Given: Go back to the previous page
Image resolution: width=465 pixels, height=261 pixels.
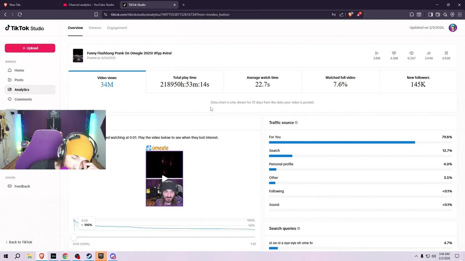Looking at the screenshot, I should [5, 14].
